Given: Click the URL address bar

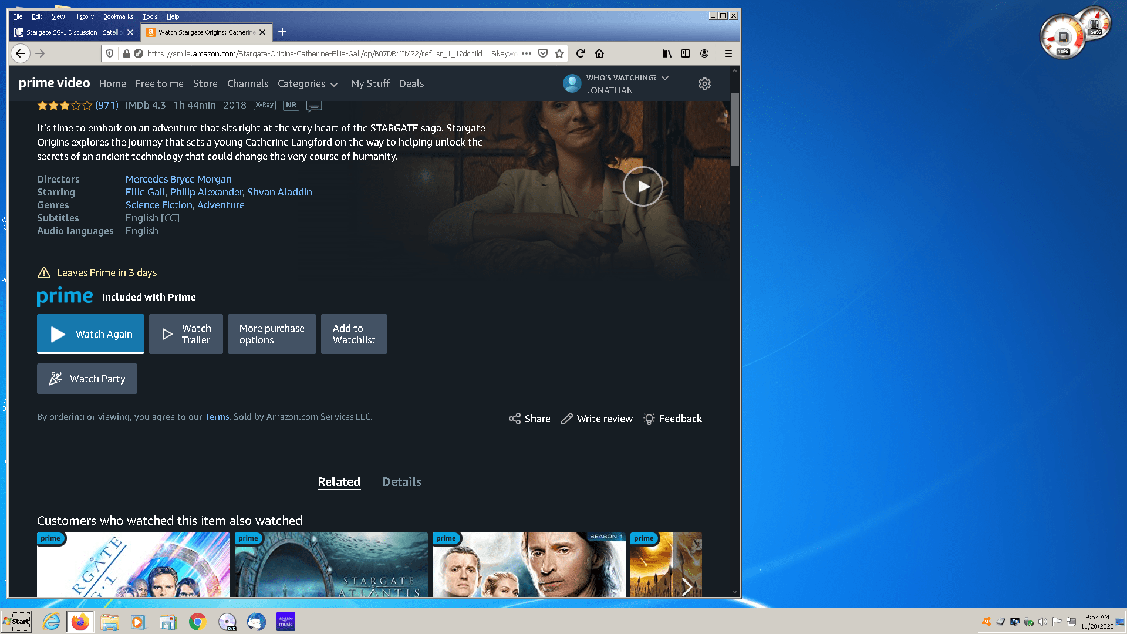Looking at the screenshot, I should 332,53.
